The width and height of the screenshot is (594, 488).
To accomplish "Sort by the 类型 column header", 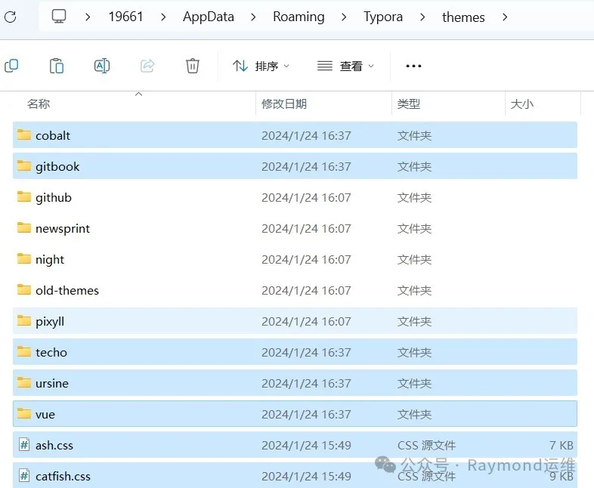I will (409, 103).
